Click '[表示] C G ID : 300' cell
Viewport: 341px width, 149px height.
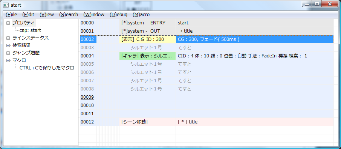tap(147, 39)
